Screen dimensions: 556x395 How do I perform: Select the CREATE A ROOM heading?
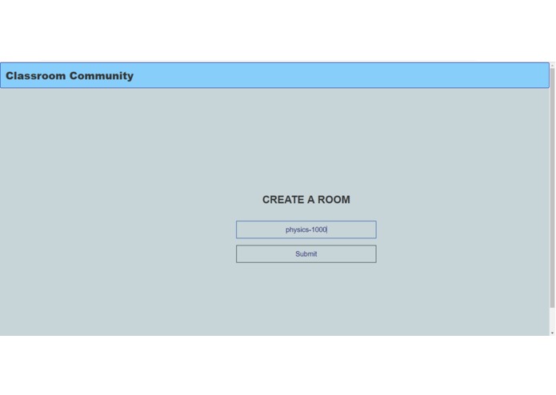pos(306,200)
